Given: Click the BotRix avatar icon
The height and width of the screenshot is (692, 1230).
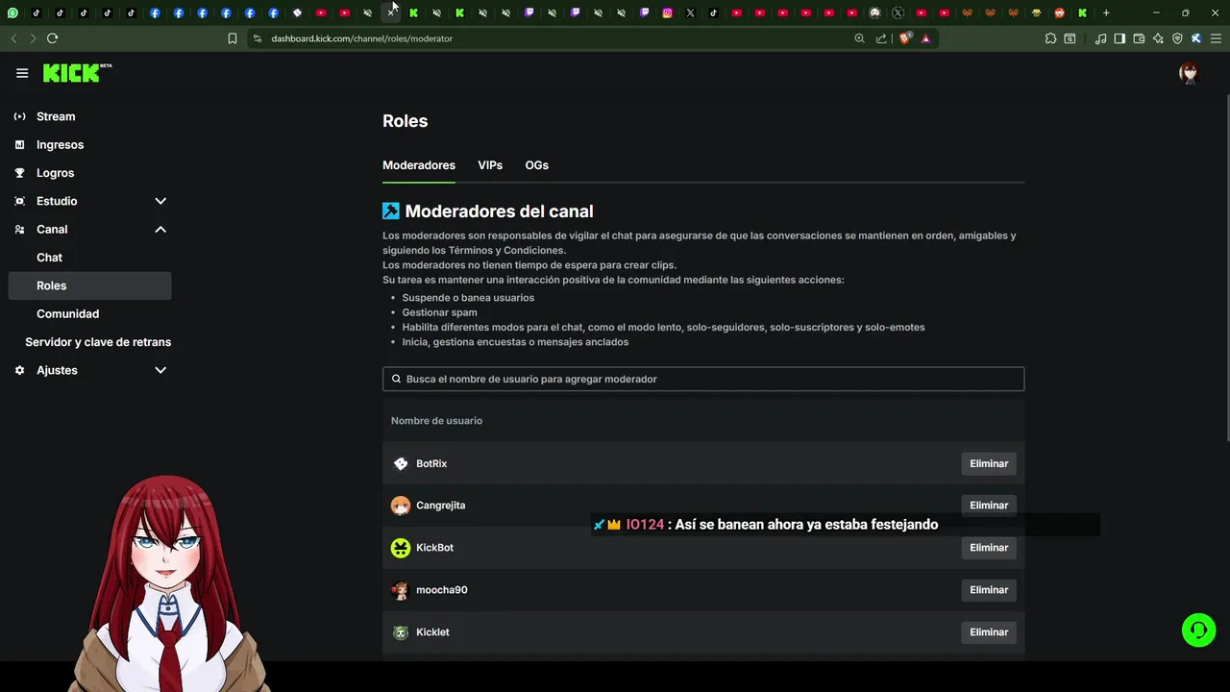Looking at the screenshot, I should pos(401,463).
